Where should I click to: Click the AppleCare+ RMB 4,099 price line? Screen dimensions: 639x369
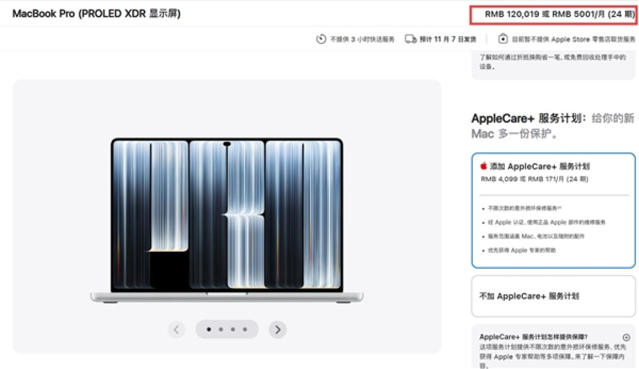click(x=534, y=179)
